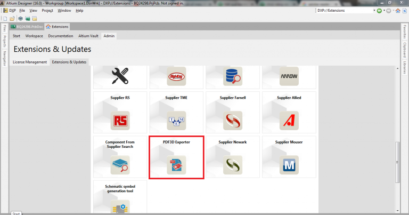Open the Workspace tab
409x215 pixels.
coord(34,36)
